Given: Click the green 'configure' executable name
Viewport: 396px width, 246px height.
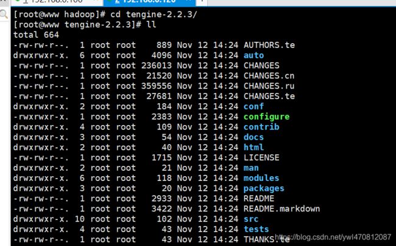Looking at the screenshot, I should point(266,117).
